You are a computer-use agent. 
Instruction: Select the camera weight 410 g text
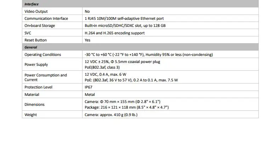111,115
